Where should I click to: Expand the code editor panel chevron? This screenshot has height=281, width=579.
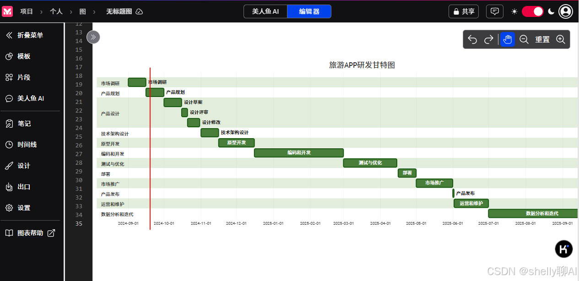93,37
